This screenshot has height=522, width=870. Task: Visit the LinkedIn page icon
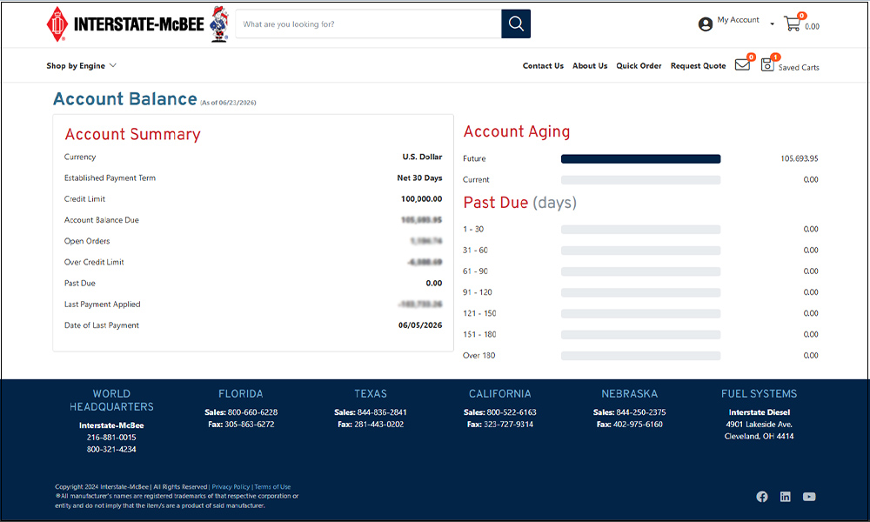(785, 497)
